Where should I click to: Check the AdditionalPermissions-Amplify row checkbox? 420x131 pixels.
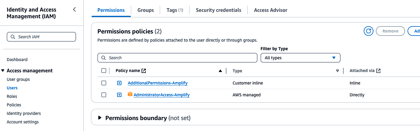(x=104, y=83)
